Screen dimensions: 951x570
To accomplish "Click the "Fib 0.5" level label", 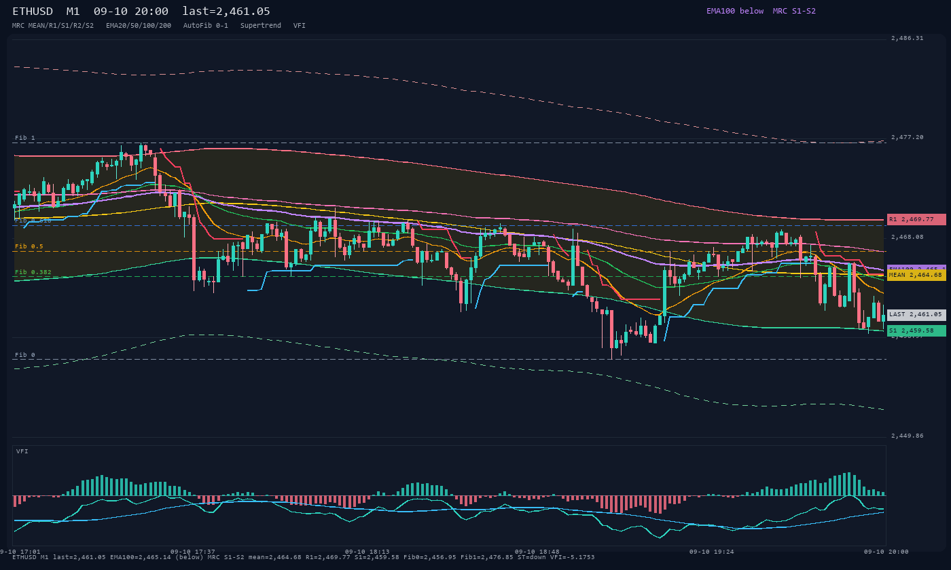I will point(29,246).
